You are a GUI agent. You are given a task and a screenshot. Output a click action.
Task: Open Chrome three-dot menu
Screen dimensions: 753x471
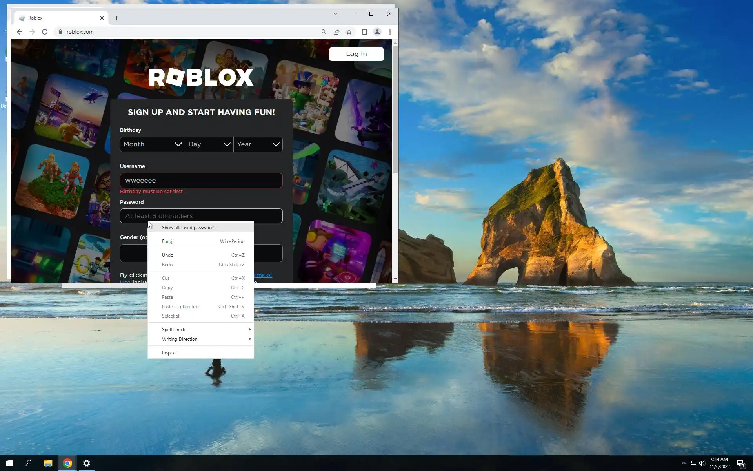[x=390, y=32]
